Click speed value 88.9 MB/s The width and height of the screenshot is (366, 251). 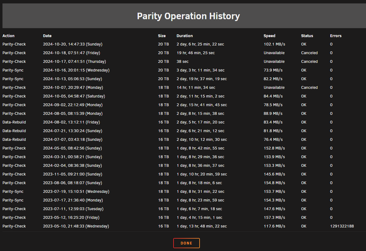(x=273, y=113)
